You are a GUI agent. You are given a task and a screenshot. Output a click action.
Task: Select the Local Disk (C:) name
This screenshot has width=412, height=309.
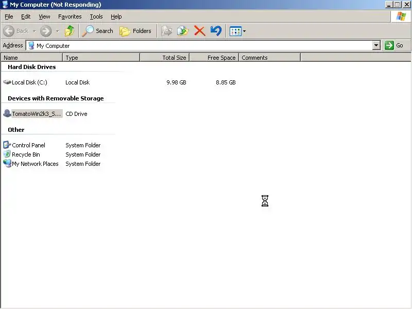pos(29,82)
